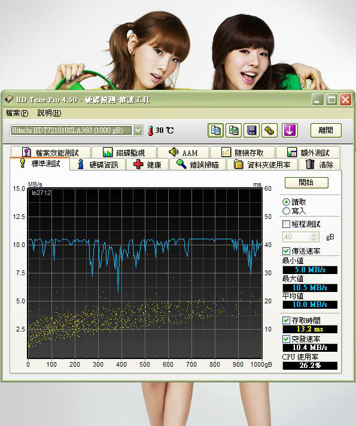Viewport: 356px width, 426px height.
Task: Open the 檔案(F) menu
Action: (x=17, y=112)
